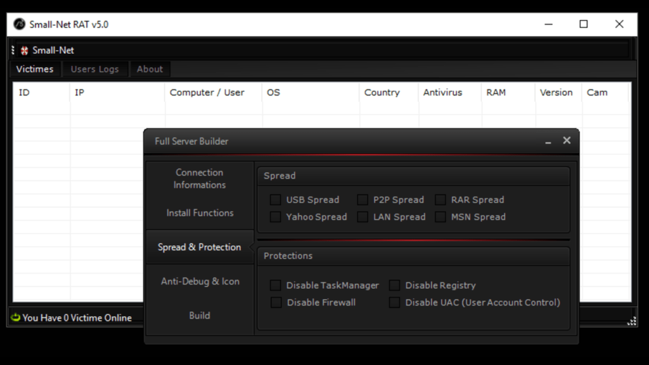Click 'You Have 0 Victime Online' status text
This screenshot has height=365, width=649.
77,318
